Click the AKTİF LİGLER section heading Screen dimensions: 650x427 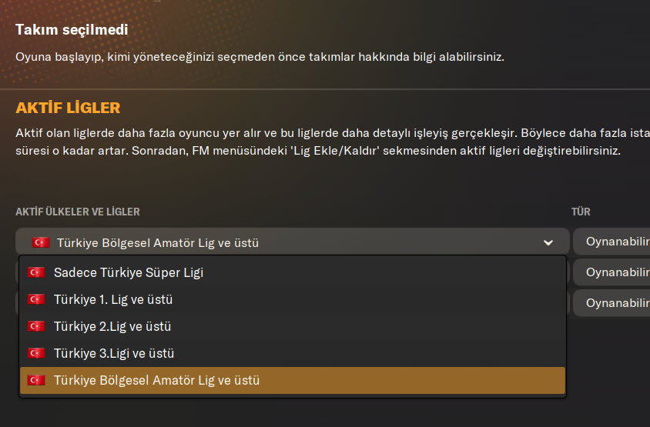(x=68, y=108)
